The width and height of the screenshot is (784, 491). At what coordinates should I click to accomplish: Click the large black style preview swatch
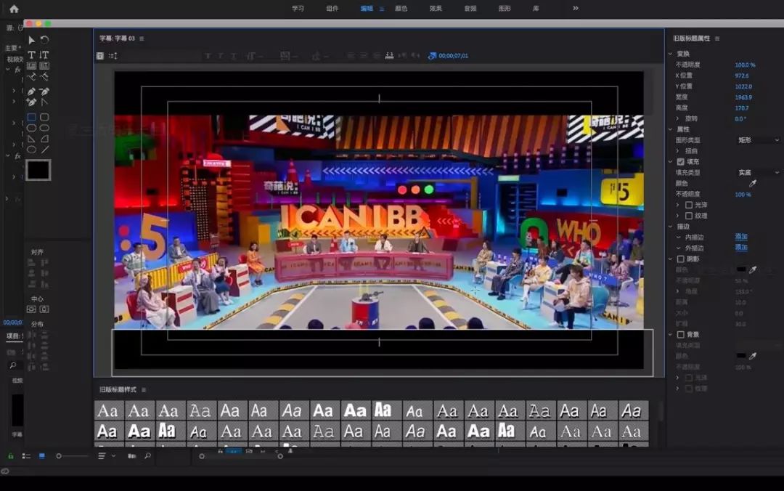point(38,170)
